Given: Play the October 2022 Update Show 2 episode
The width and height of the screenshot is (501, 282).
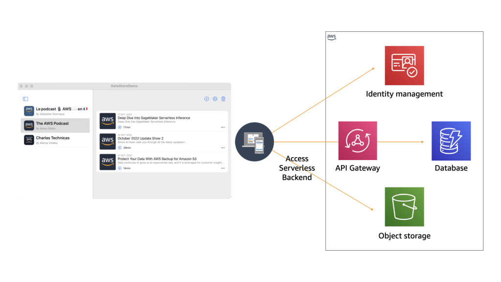Looking at the screenshot, I should [x=119, y=148].
